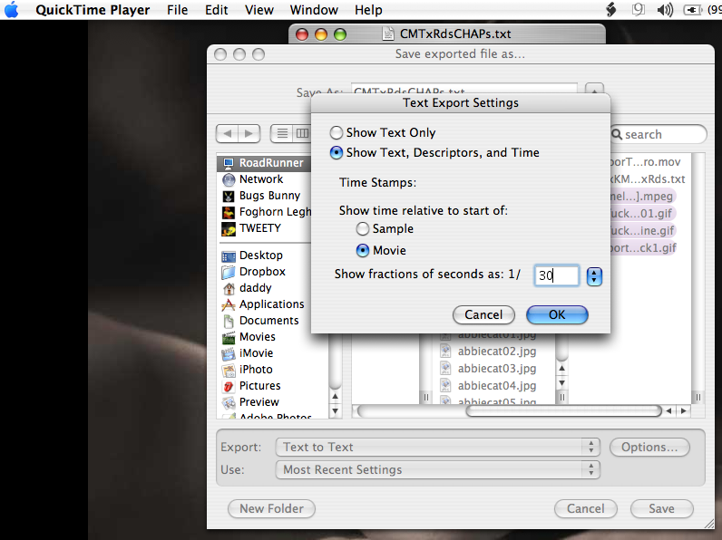The image size is (722, 540).
Task: Cancel the Text Export Settings dialog
Action: 483,314
